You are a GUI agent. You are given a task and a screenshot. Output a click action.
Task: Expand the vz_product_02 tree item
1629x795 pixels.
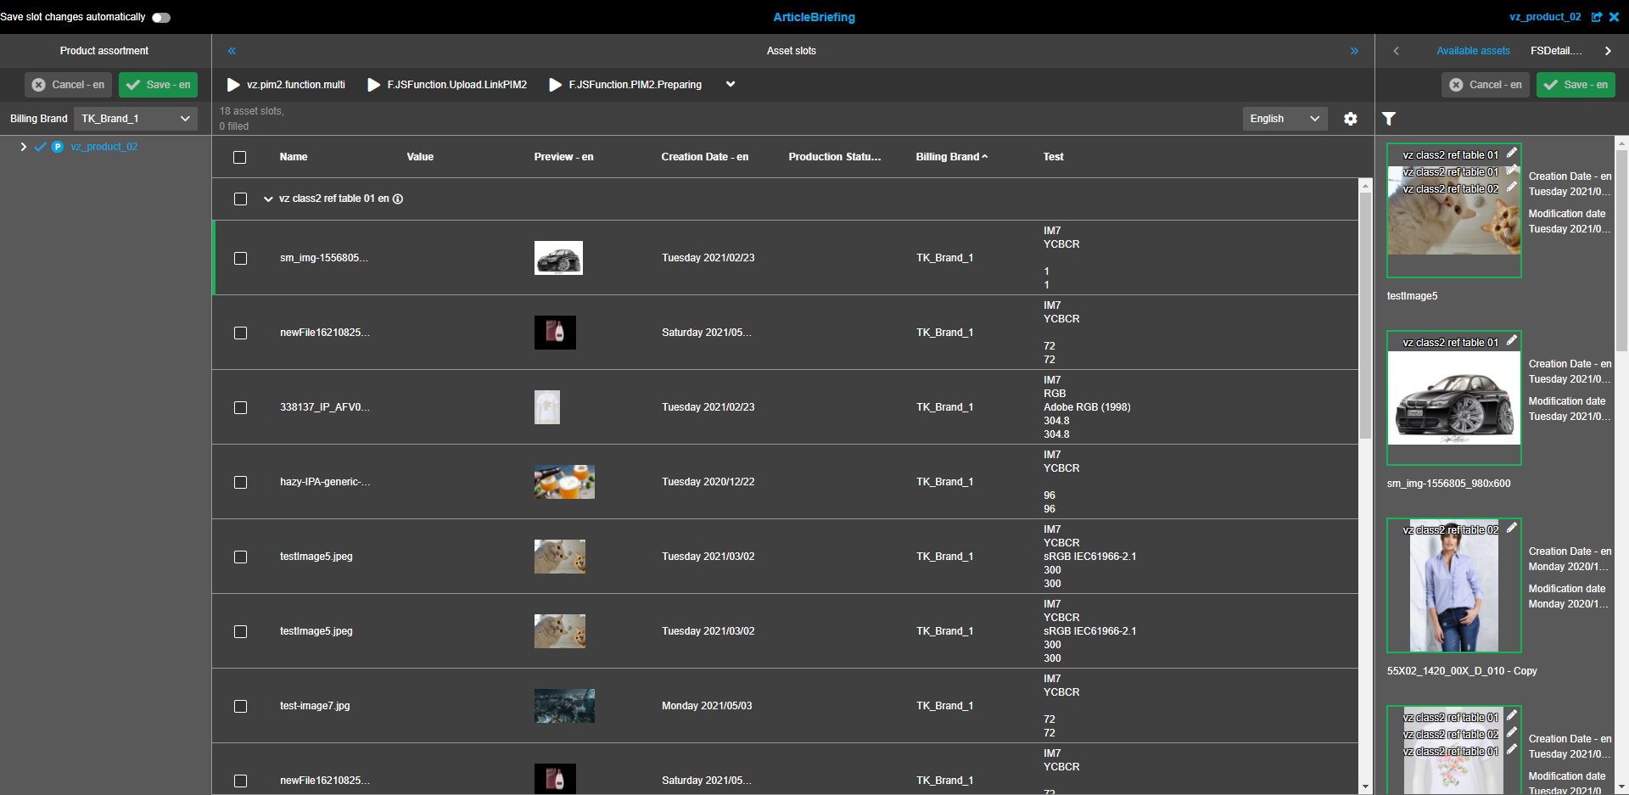[x=23, y=146]
